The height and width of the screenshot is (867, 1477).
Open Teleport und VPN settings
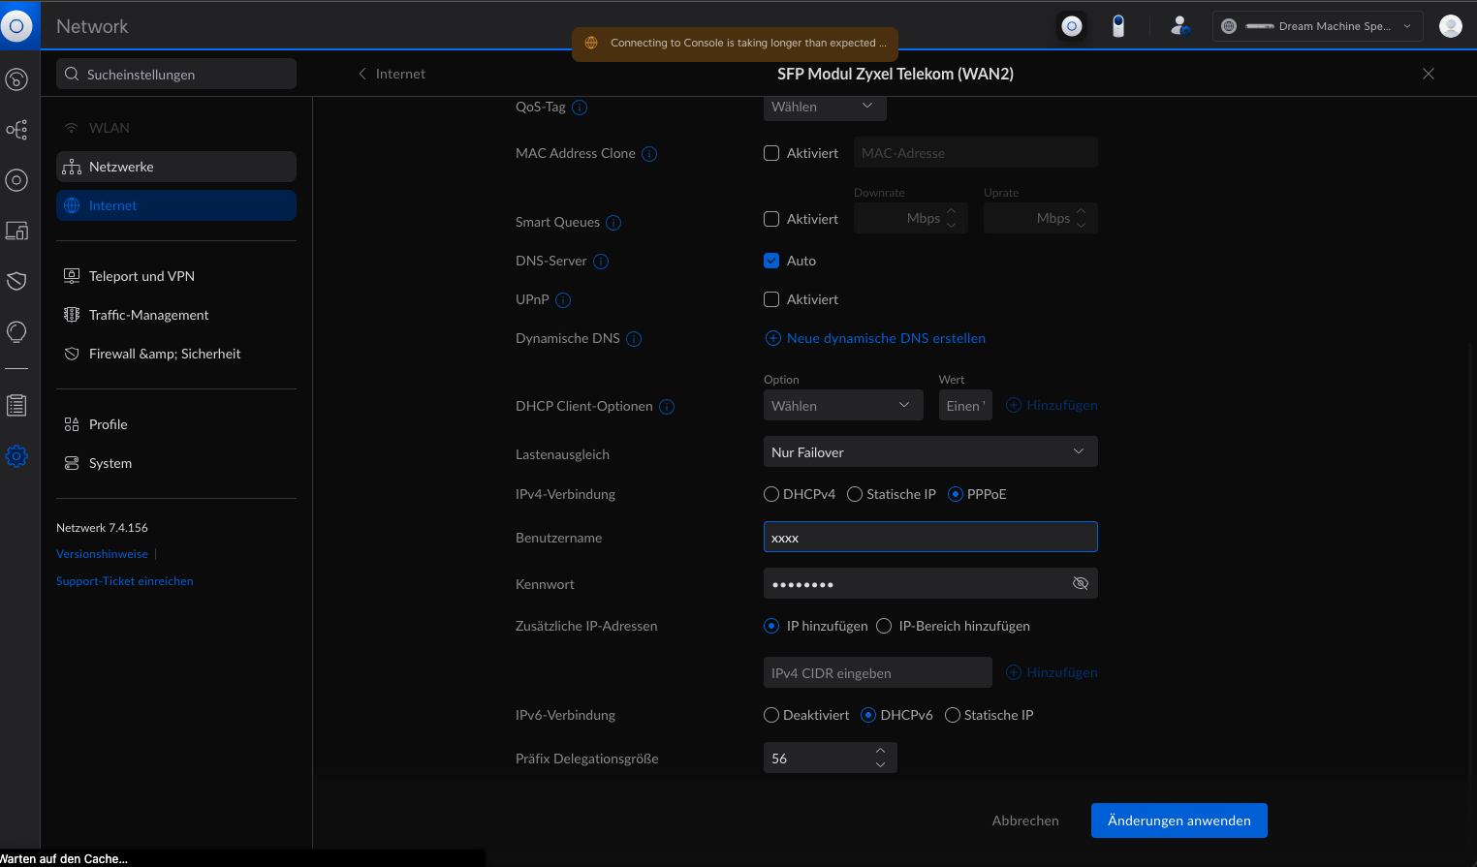(176, 276)
